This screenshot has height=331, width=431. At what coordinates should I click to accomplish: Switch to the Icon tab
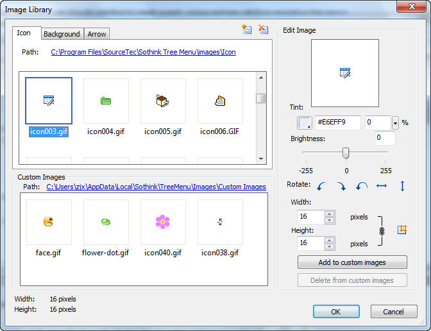(27, 33)
